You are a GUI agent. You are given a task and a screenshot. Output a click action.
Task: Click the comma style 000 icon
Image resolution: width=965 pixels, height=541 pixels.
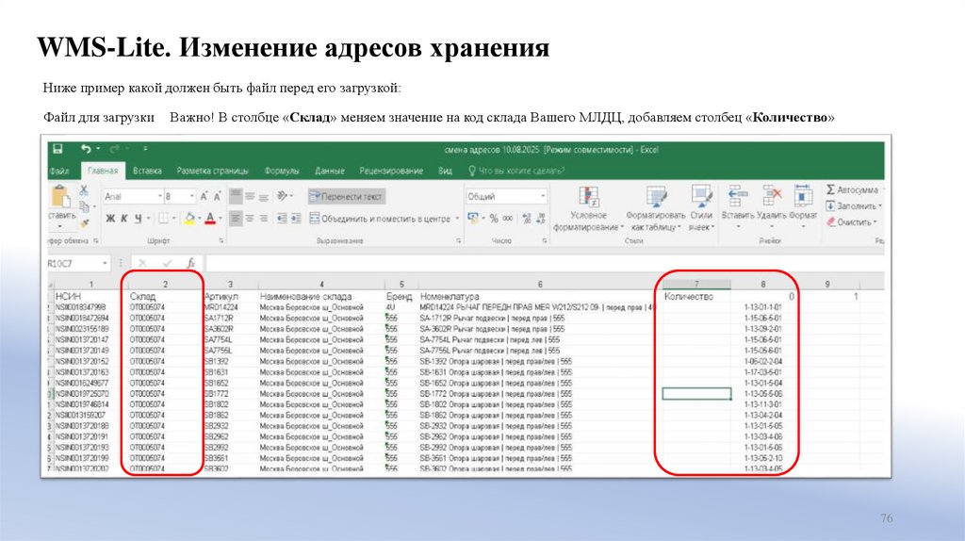(508, 219)
